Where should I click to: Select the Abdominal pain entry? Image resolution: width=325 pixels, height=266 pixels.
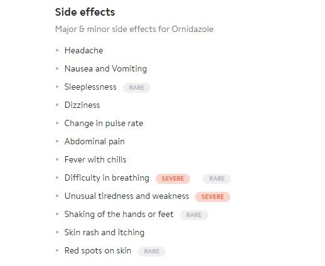pos(95,141)
